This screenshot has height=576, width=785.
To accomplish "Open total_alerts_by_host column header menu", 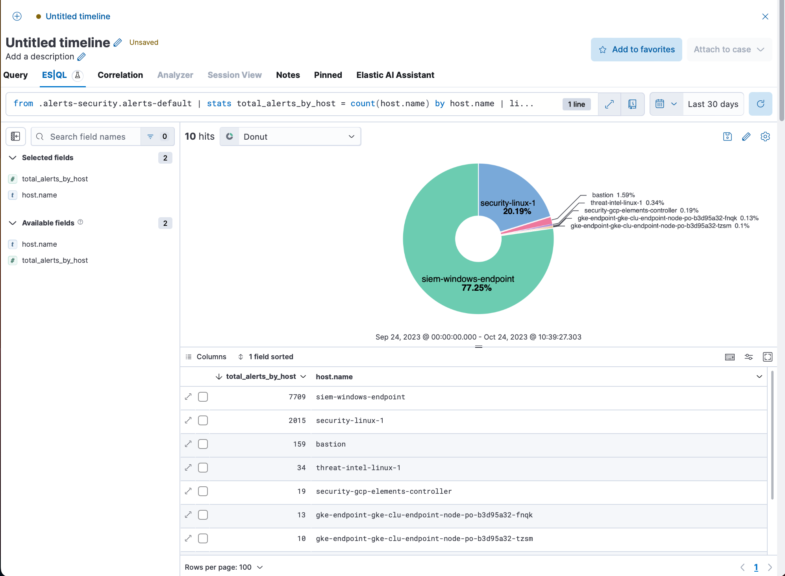I will (303, 377).
